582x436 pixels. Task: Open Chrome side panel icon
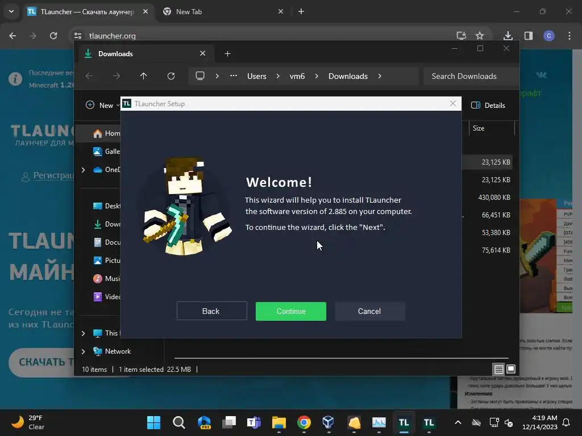coord(529,36)
